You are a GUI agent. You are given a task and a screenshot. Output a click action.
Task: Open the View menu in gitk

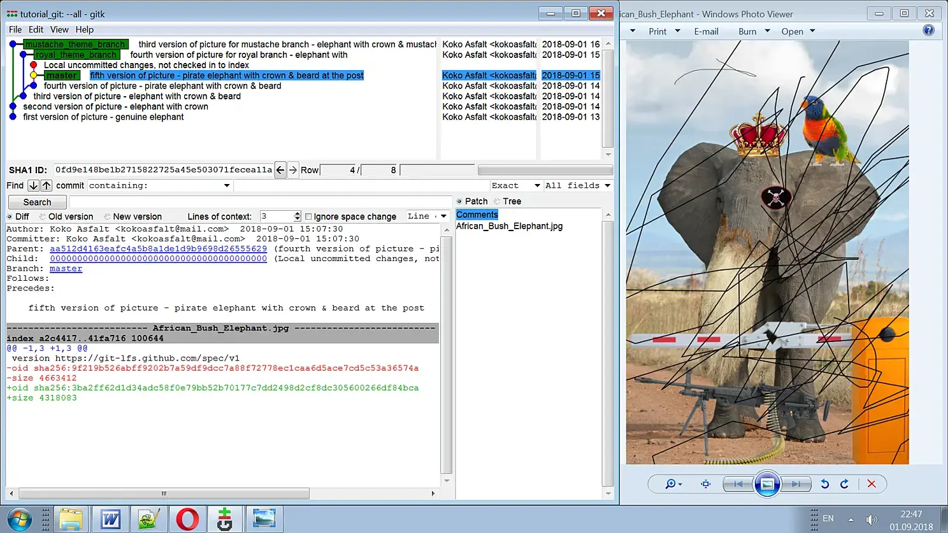click(x=59, y=29)
